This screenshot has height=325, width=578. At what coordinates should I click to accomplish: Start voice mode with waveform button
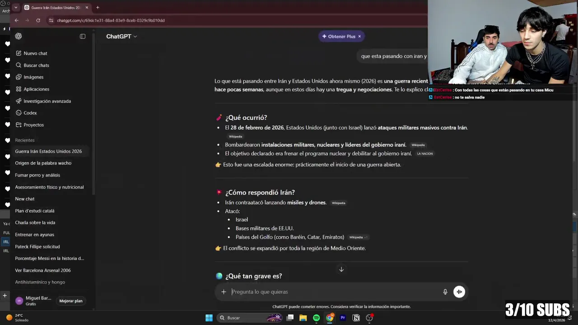[459, 292]
